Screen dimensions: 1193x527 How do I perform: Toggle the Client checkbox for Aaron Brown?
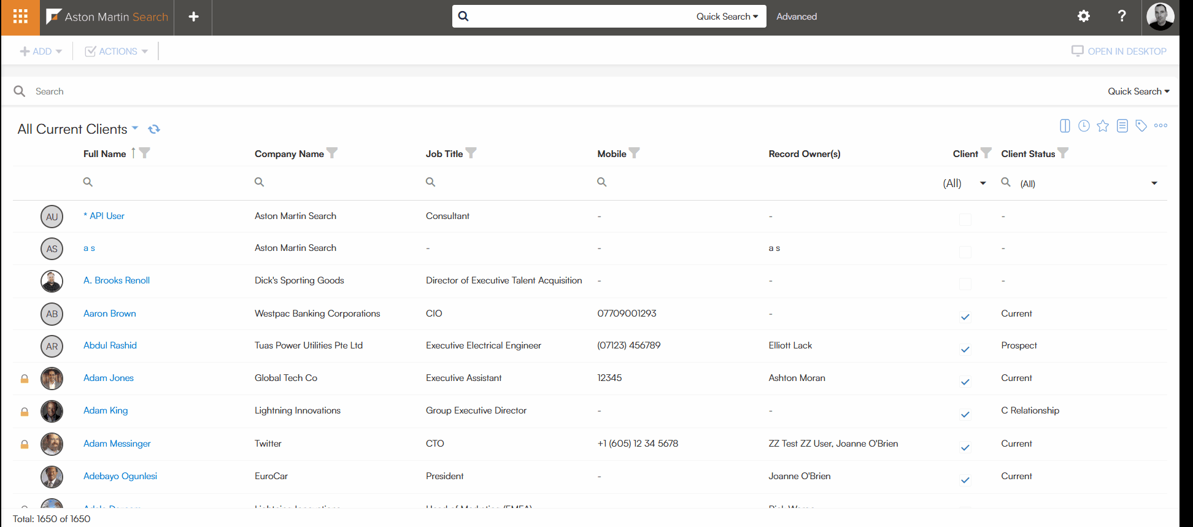click(965, 317)
